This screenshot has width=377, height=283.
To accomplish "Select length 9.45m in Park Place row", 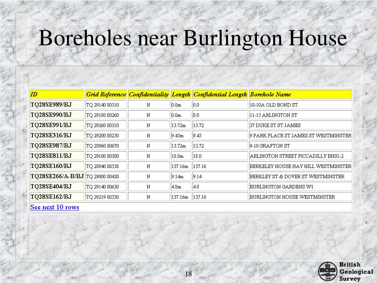I will pos(177,136).
